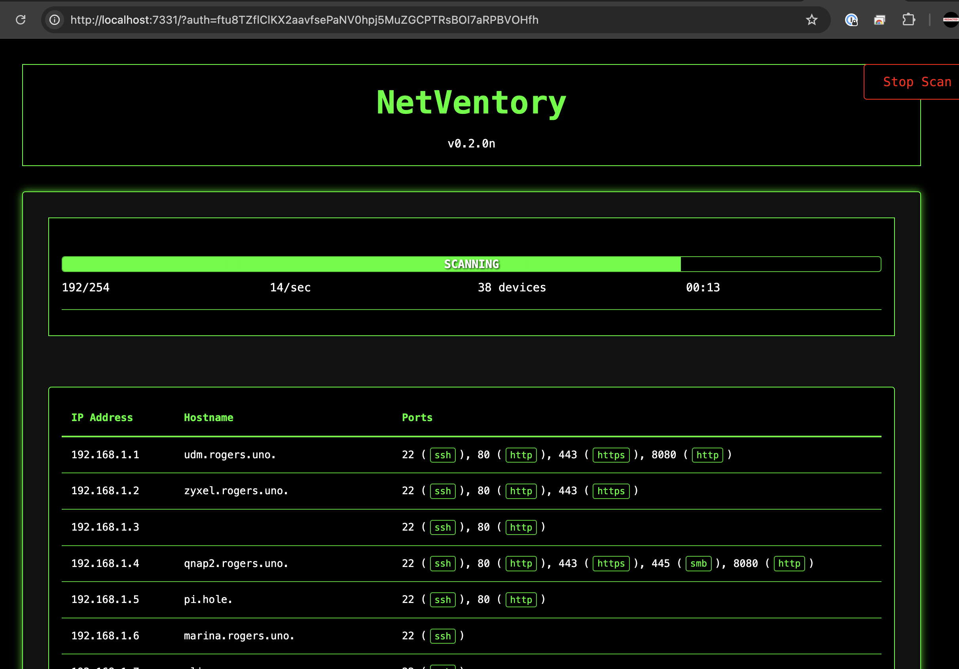Click the IP Address column header
Screen dimensions: 959x669
point(102,417)
